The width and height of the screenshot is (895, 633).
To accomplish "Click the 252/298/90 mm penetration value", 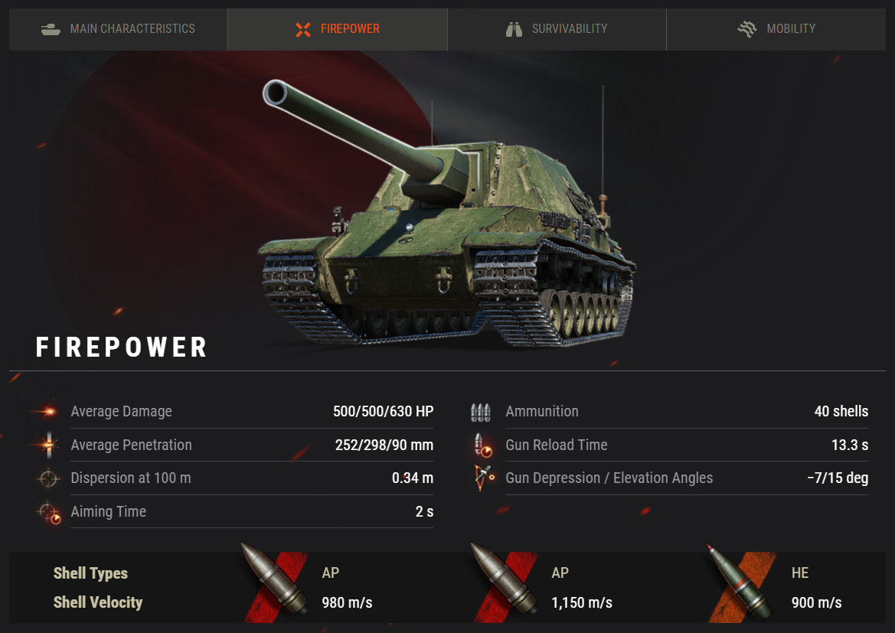I will [384, 445].
